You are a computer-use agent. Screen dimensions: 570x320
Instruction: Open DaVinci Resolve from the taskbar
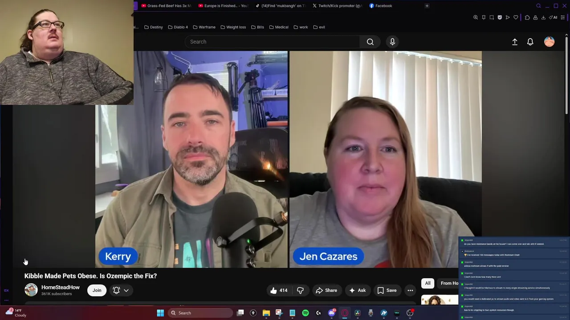[x=358, y=313]
